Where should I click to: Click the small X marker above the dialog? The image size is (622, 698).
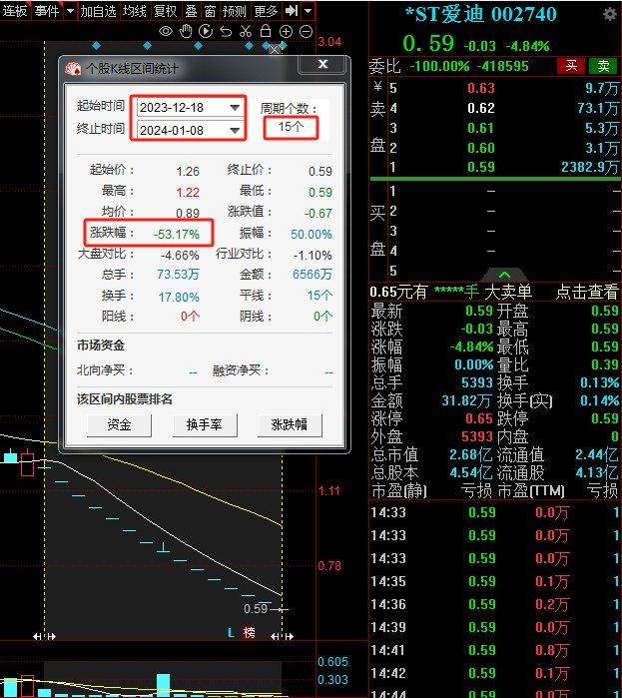(x=275, y=50)
